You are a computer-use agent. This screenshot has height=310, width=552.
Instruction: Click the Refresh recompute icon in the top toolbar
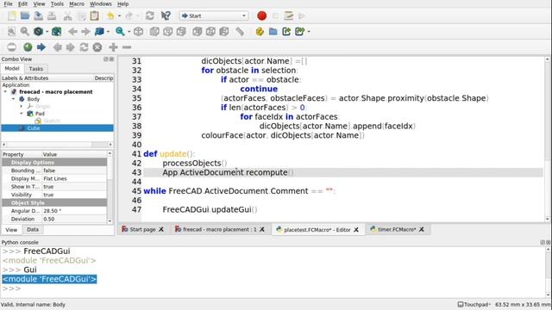coord(150,15)
